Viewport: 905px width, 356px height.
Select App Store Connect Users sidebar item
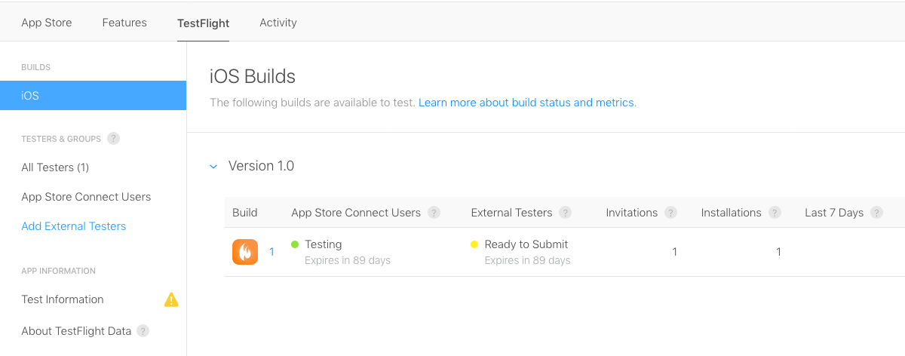tap(86, 197)
